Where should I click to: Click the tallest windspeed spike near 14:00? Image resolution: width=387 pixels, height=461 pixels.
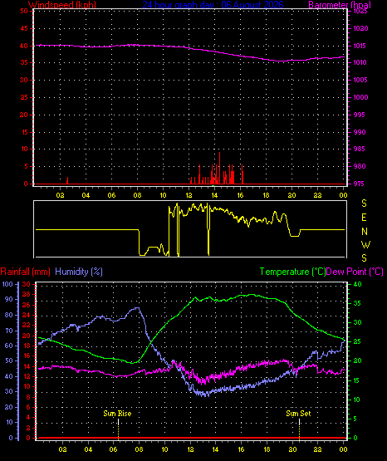pos(219,168)
